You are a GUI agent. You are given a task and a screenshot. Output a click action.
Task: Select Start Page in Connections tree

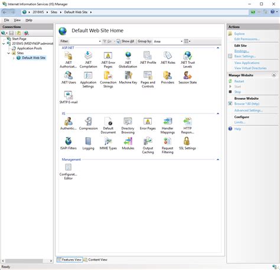19,39
